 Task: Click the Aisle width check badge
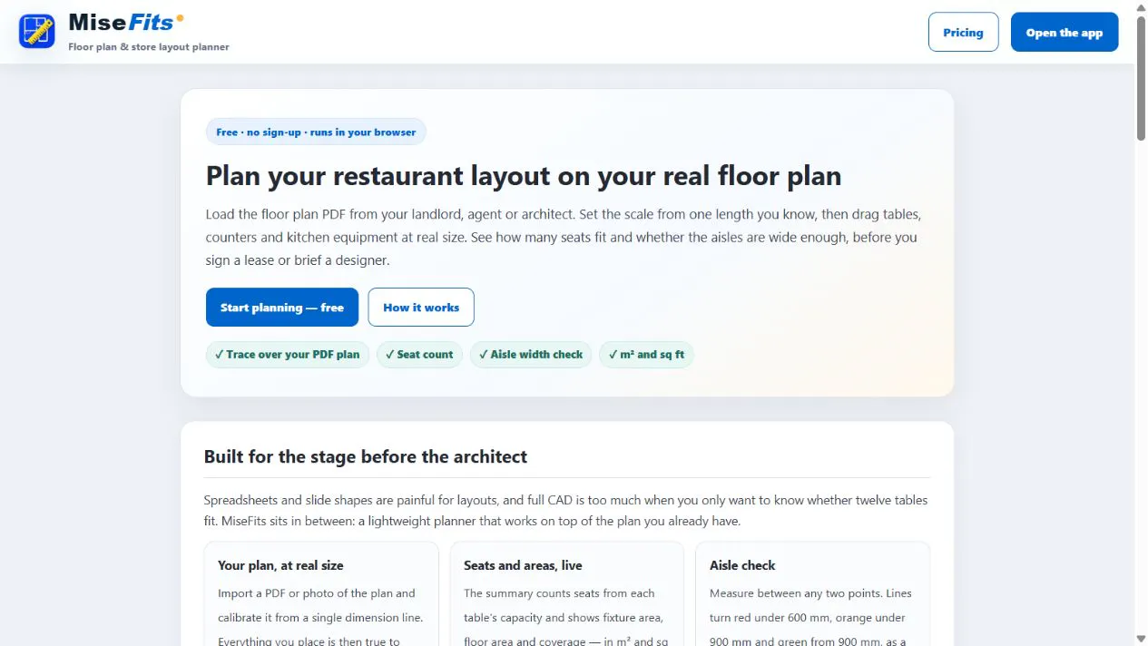532,355
